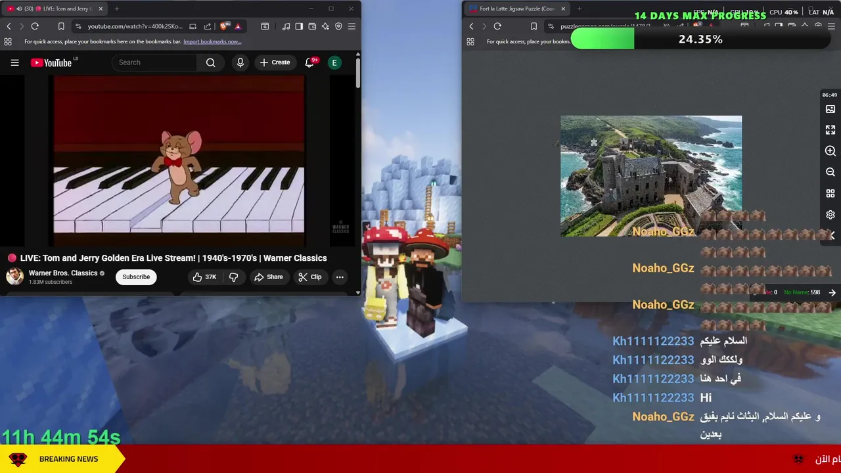Select the LIVE: Tom and Jerry tab
The height and width of the screenshot is (473, 841).
click(x=56, y=9)
